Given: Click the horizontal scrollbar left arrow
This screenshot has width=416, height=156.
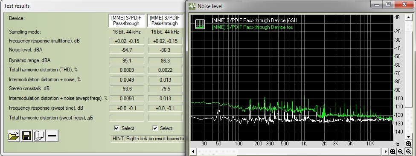Looking at the screenshot, I should point(193,152).
